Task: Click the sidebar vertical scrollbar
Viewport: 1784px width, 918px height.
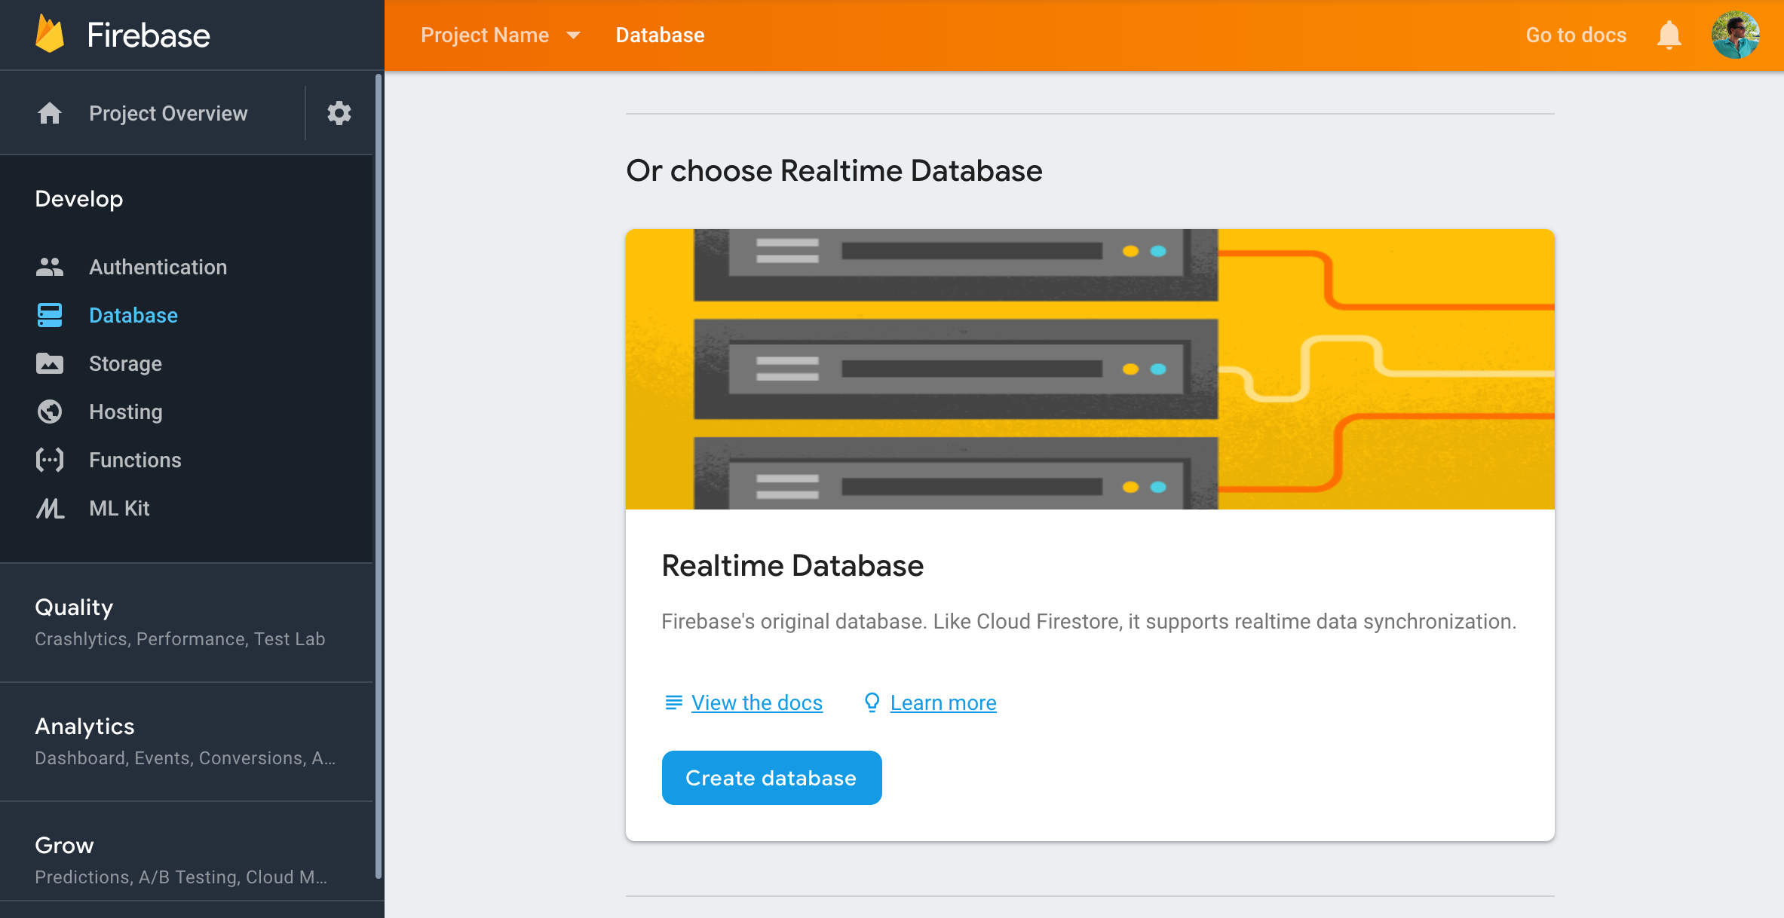Action: [379, 475]
